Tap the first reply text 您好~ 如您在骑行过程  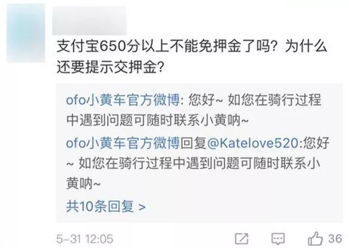pos(255,100)
